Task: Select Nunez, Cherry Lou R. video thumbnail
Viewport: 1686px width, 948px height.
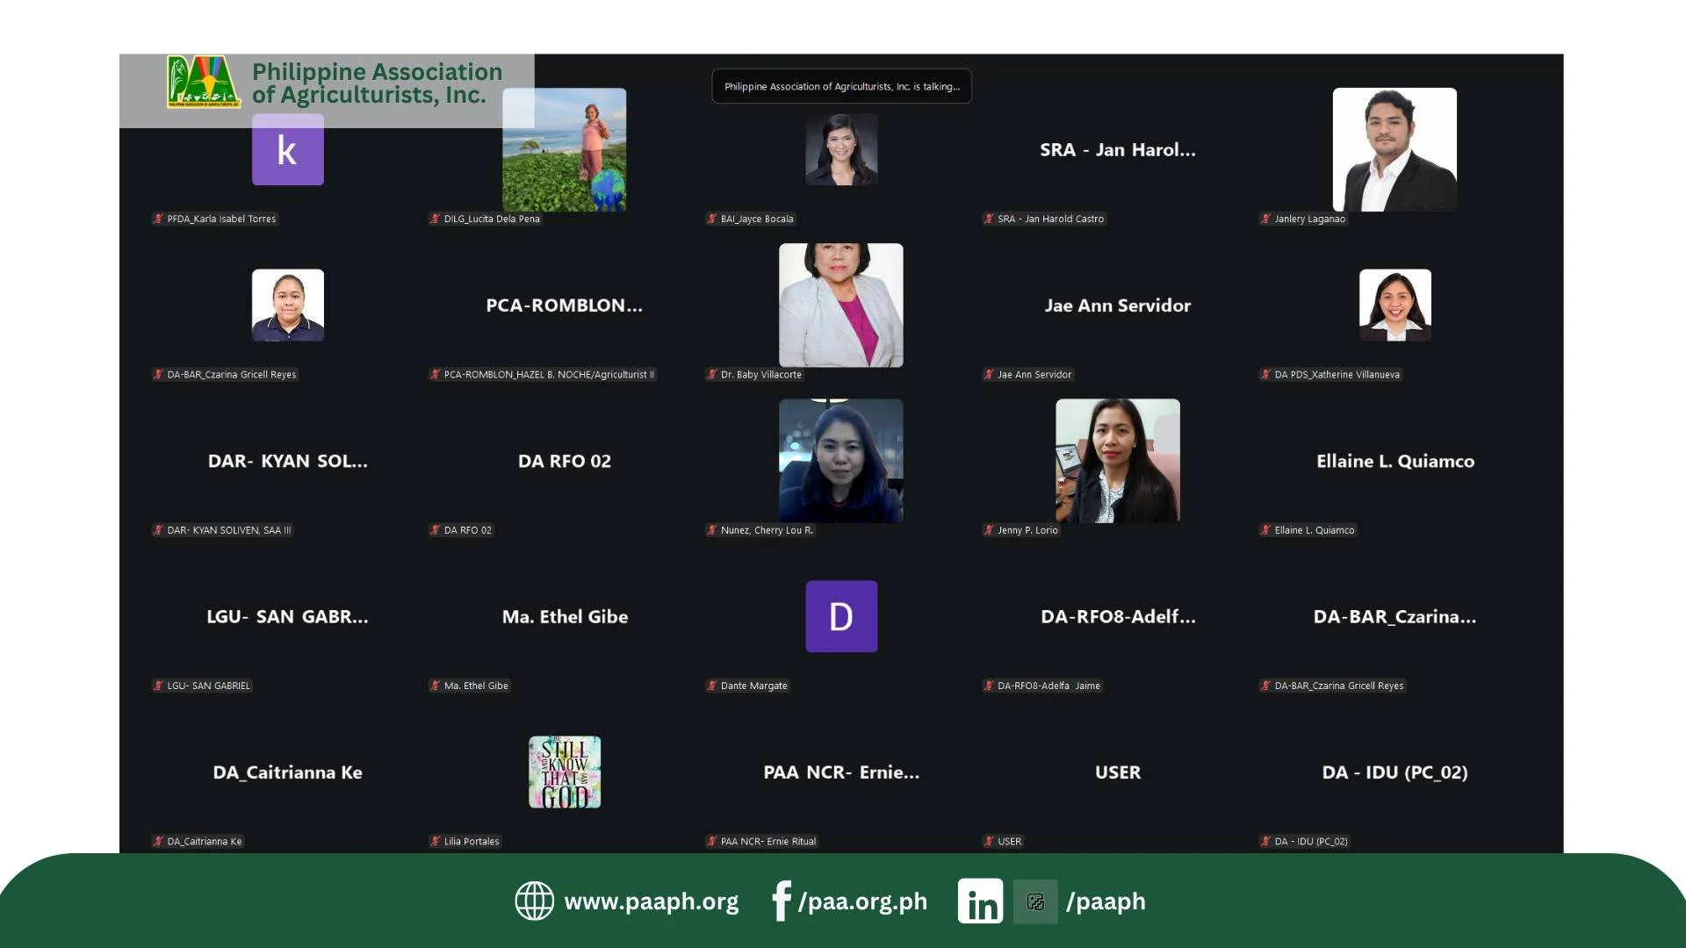Action: click(840, 461)
